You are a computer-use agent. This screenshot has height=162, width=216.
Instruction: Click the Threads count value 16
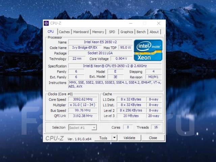(x=156, y=127)
